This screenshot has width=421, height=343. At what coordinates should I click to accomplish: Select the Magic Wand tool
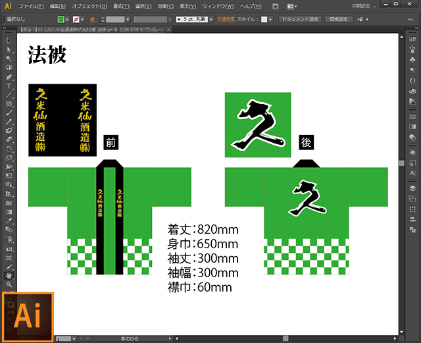(9, 59)
